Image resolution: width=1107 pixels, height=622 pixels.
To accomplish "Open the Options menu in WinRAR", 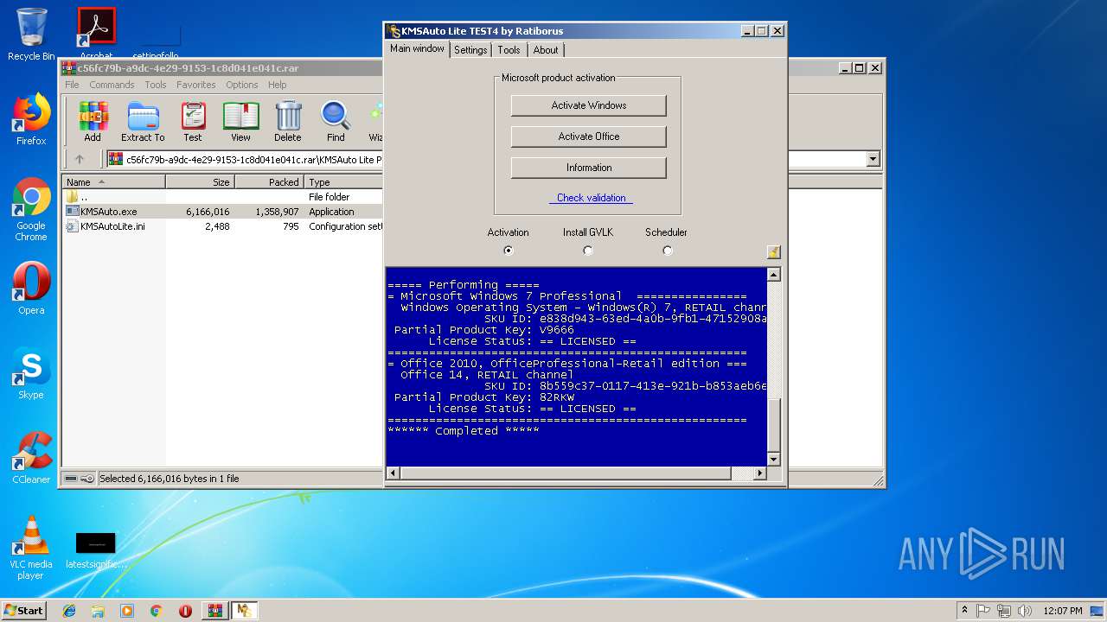I will click(x=242, y=85).
